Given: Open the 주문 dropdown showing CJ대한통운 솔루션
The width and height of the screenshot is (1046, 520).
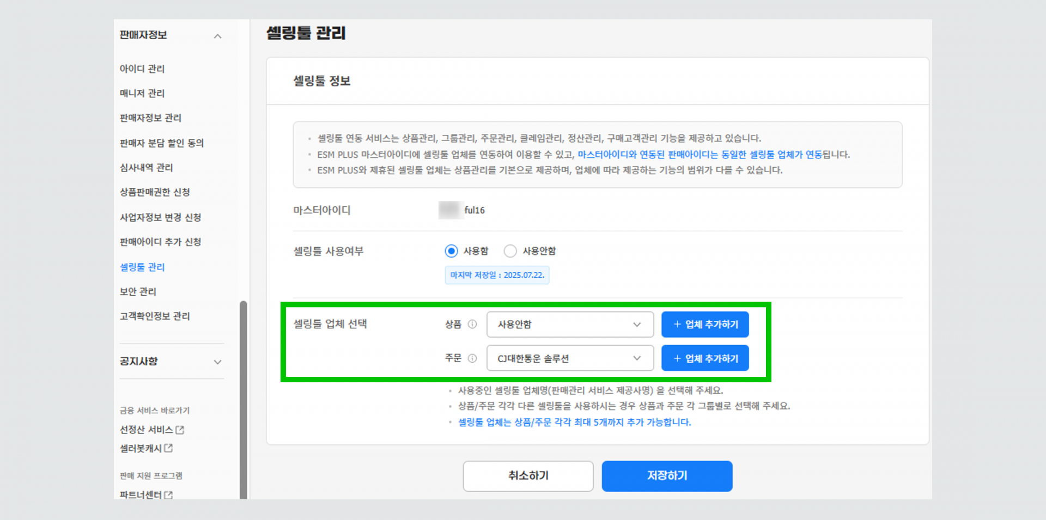Looking at the screenshot, I should tap(570, 358).
